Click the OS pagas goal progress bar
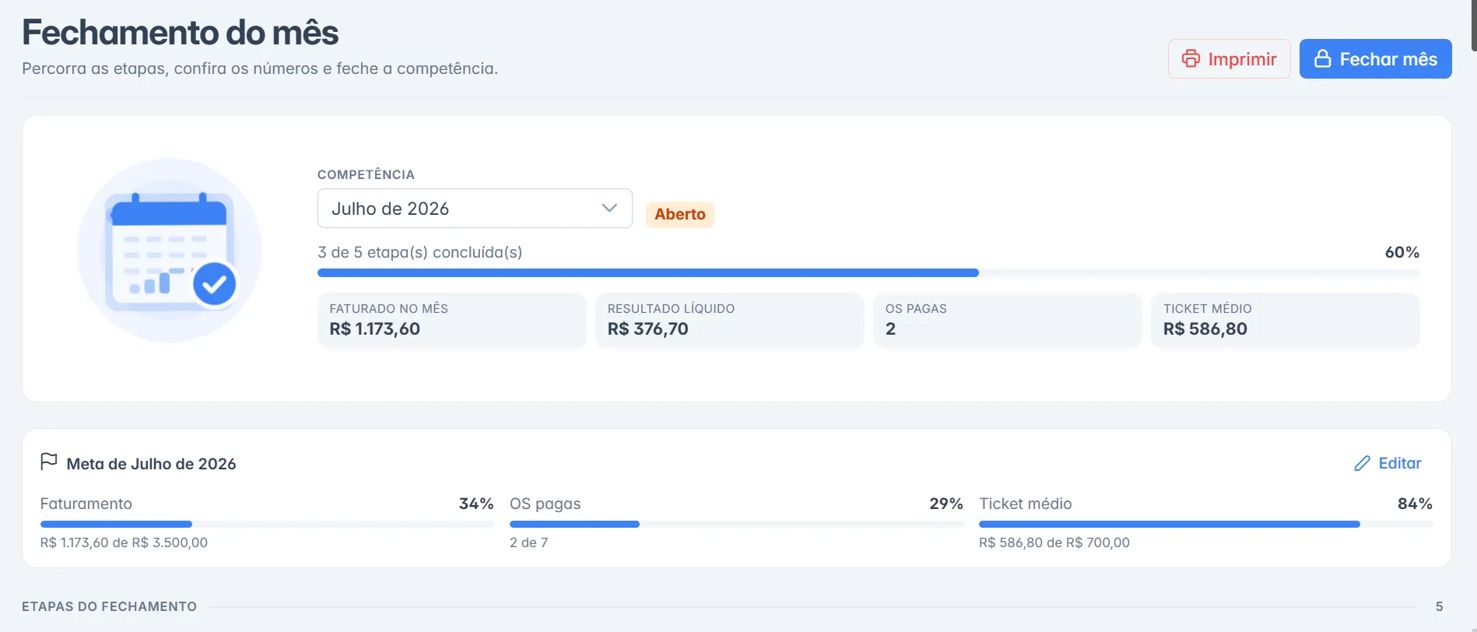 tap(736, 525)
